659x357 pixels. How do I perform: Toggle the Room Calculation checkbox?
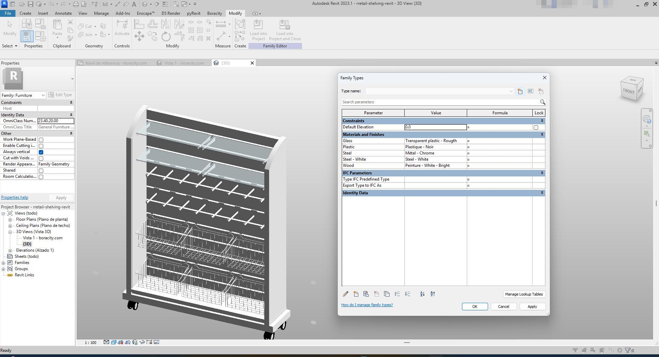tap(41, 177)
